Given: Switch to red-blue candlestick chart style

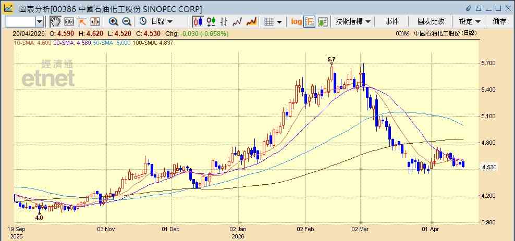Looking at the screenshot, I should click(x=198, y=22).
